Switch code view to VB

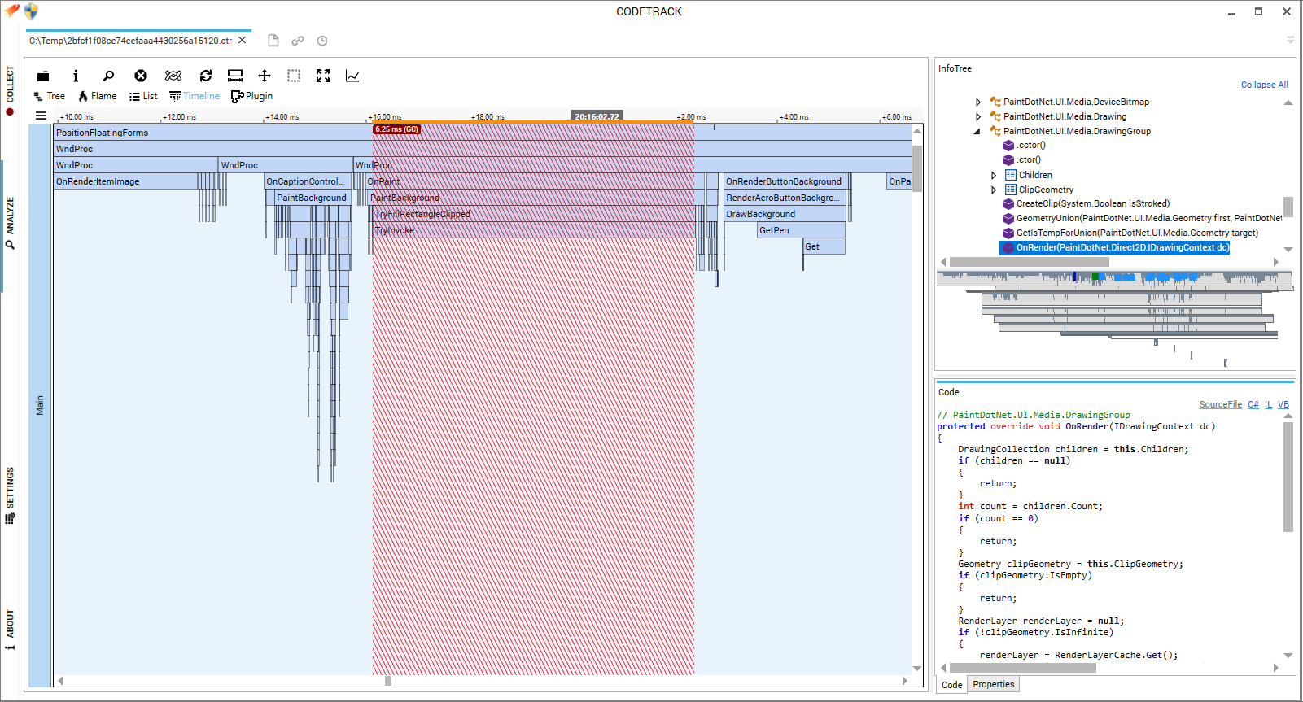click(1283, 404)
